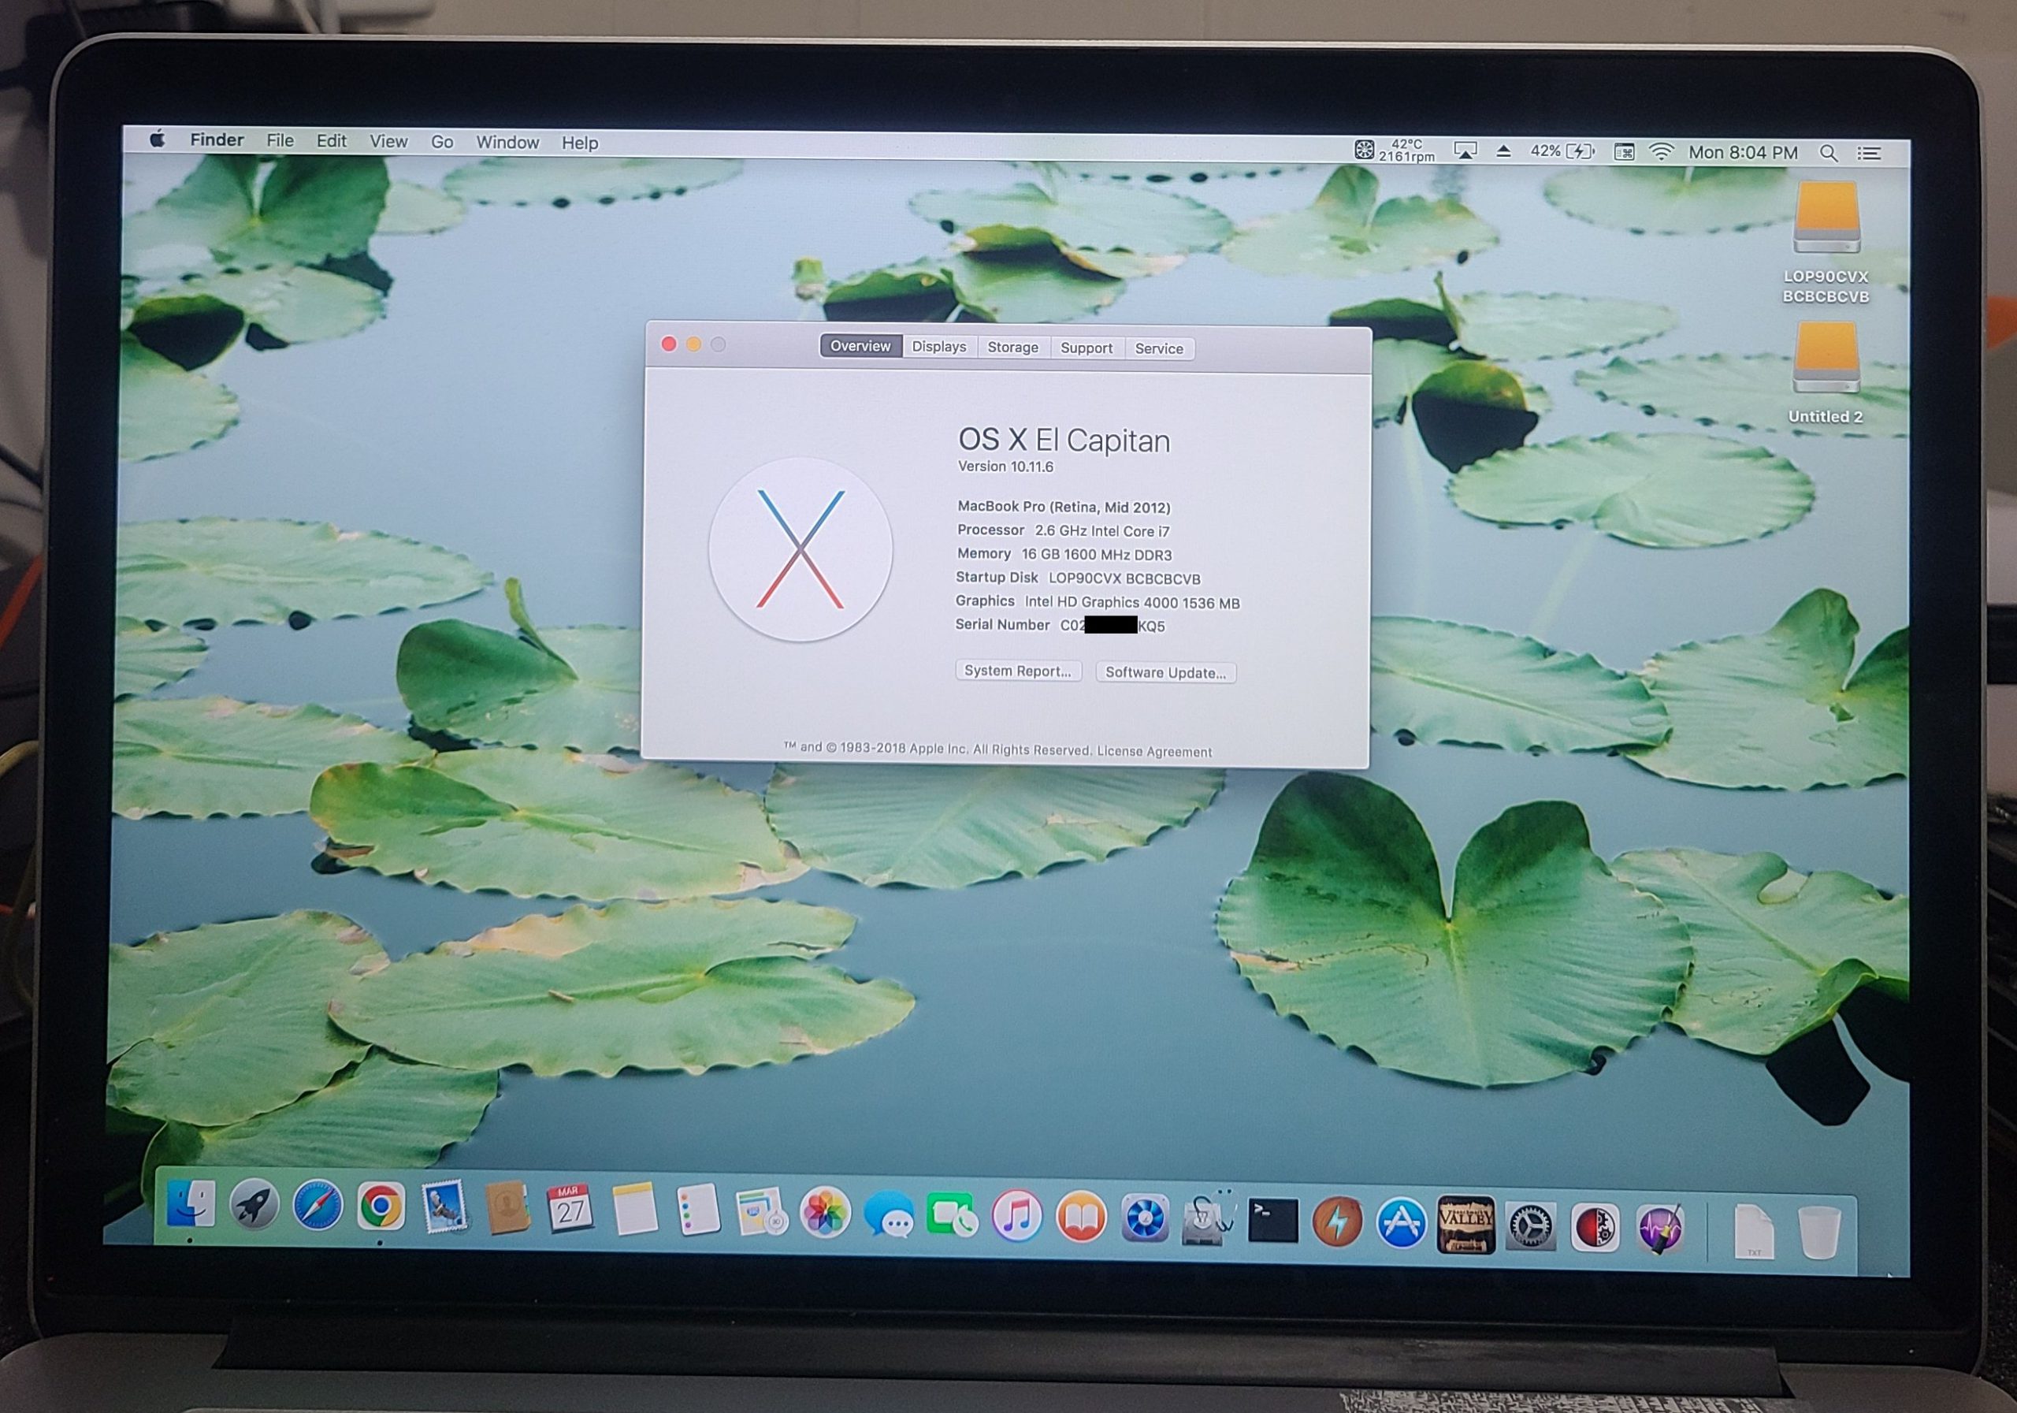
Task: Select the Untitled 2 drive icon
Action: click(1826, 359)
